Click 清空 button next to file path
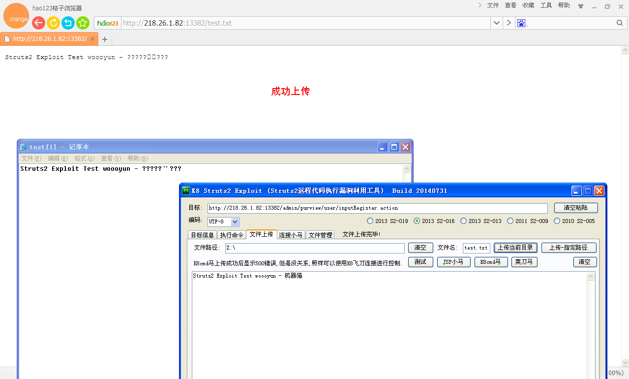The image size is (629, 379). pos(420,248)
